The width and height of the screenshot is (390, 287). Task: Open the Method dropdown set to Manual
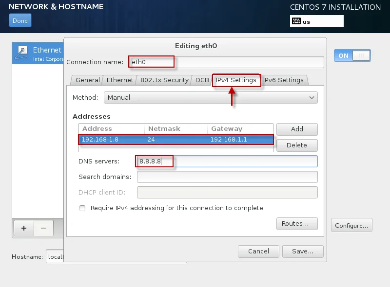tap(211, 98)
